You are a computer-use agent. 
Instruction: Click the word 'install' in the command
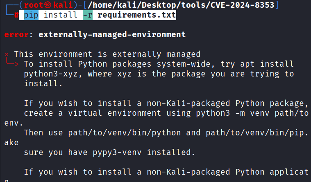tap(61, 16)
